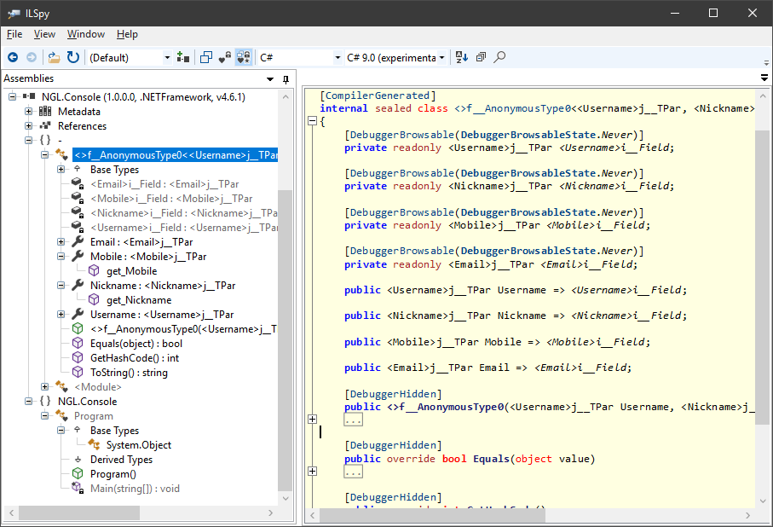Sort results with the A-Z icon

[462, 57]
